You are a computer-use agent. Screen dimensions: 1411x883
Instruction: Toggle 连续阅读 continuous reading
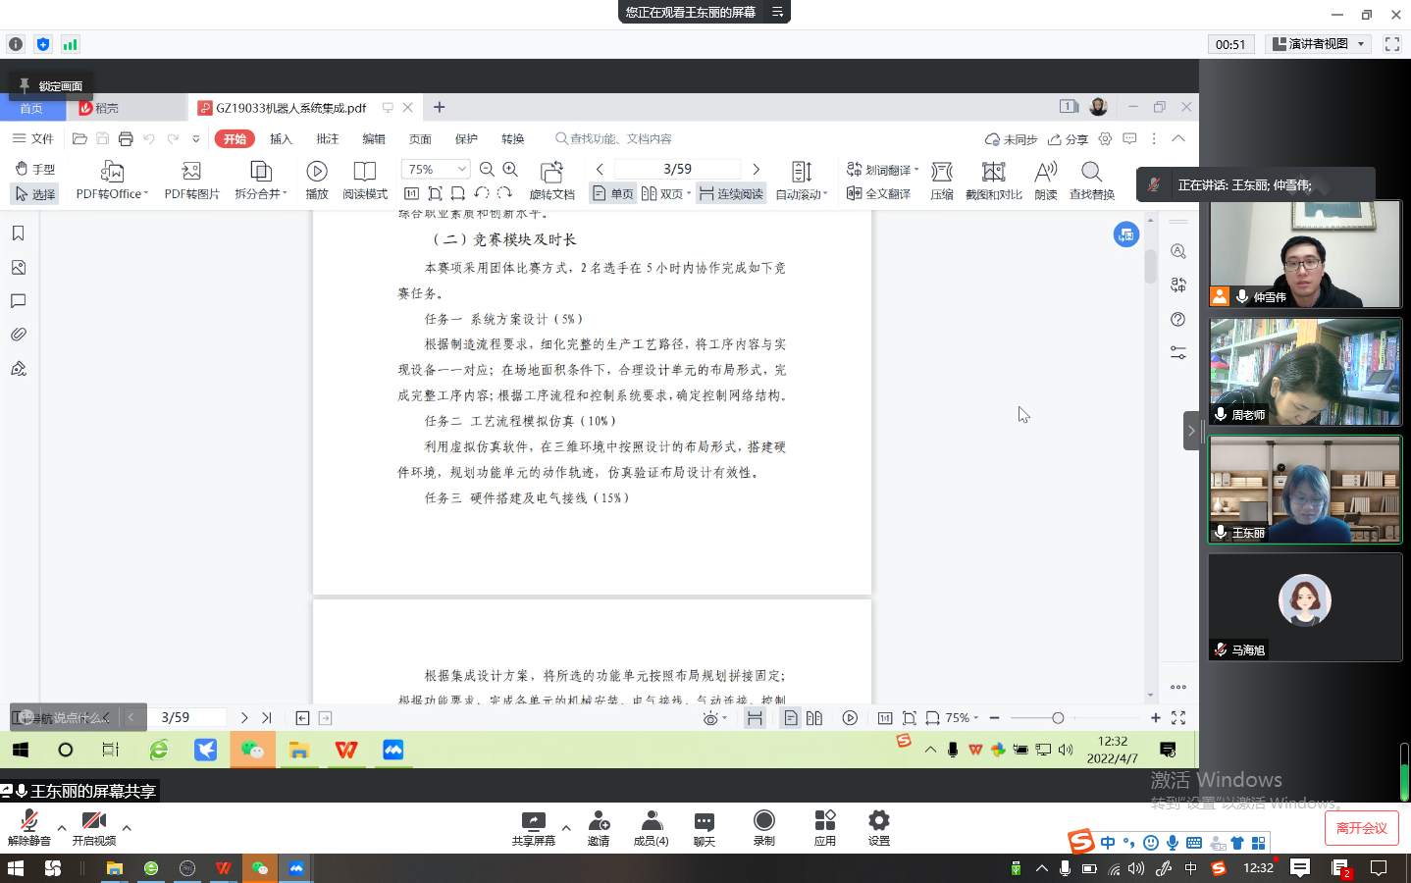tap(732, 194)
